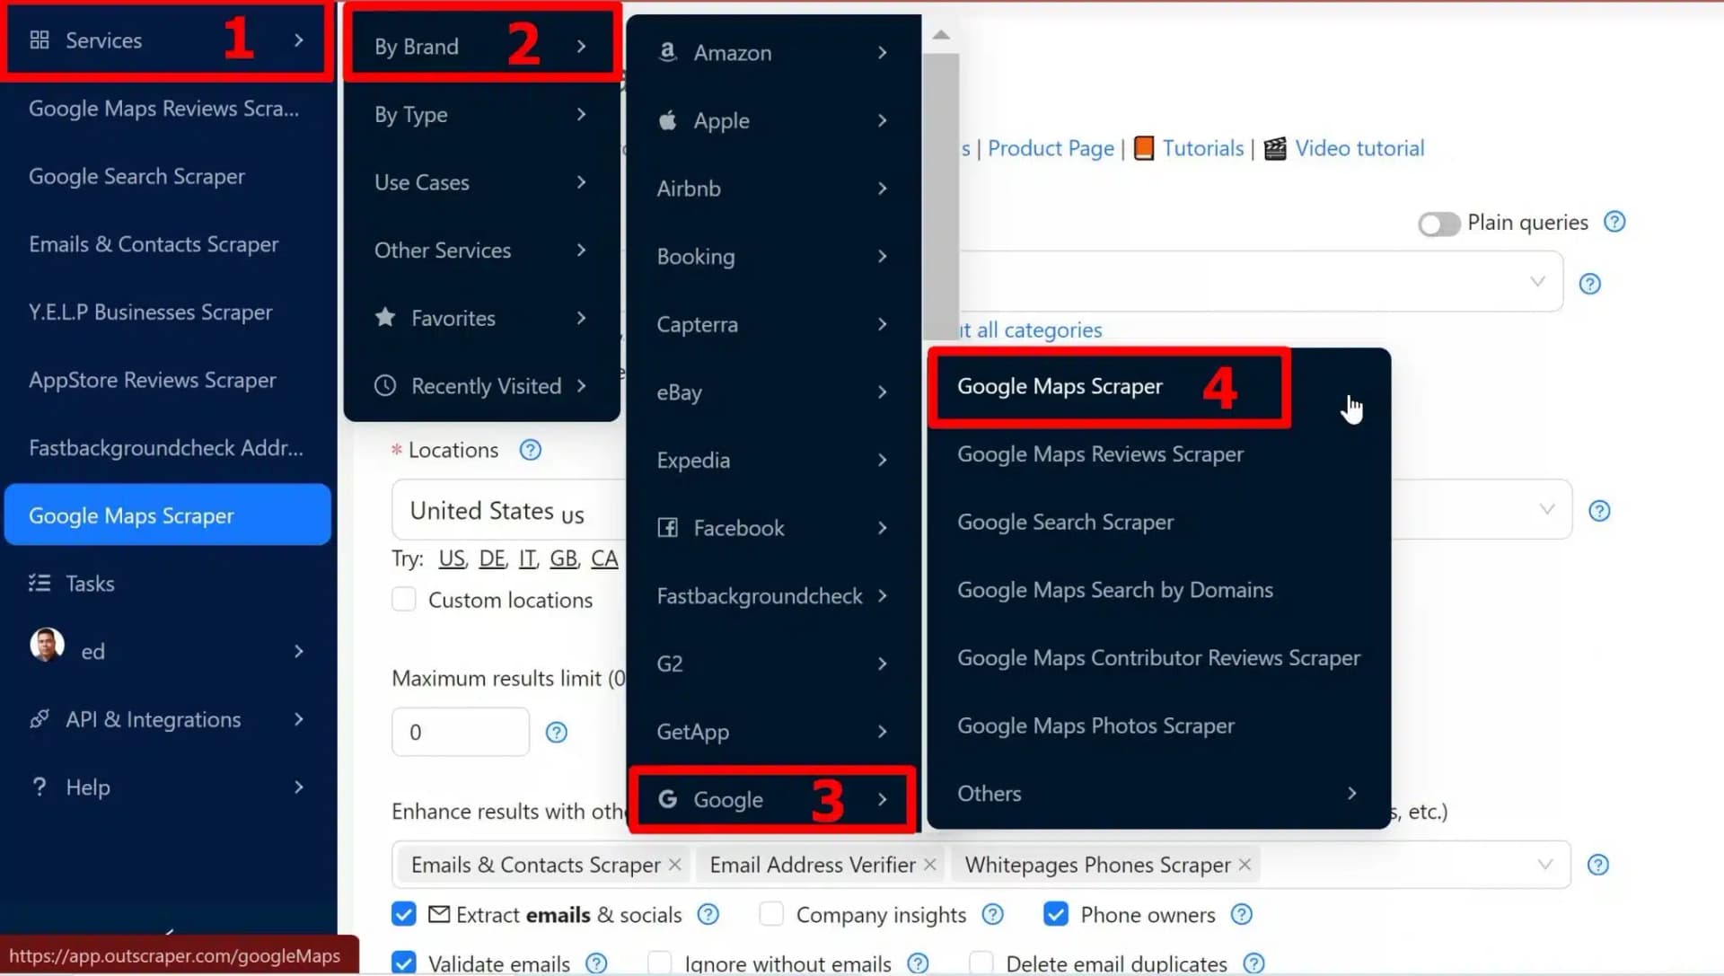1724x976 pixels.
Task: Uncheck Extract emails & socials checkbox
Action: [x=404, y=914]
